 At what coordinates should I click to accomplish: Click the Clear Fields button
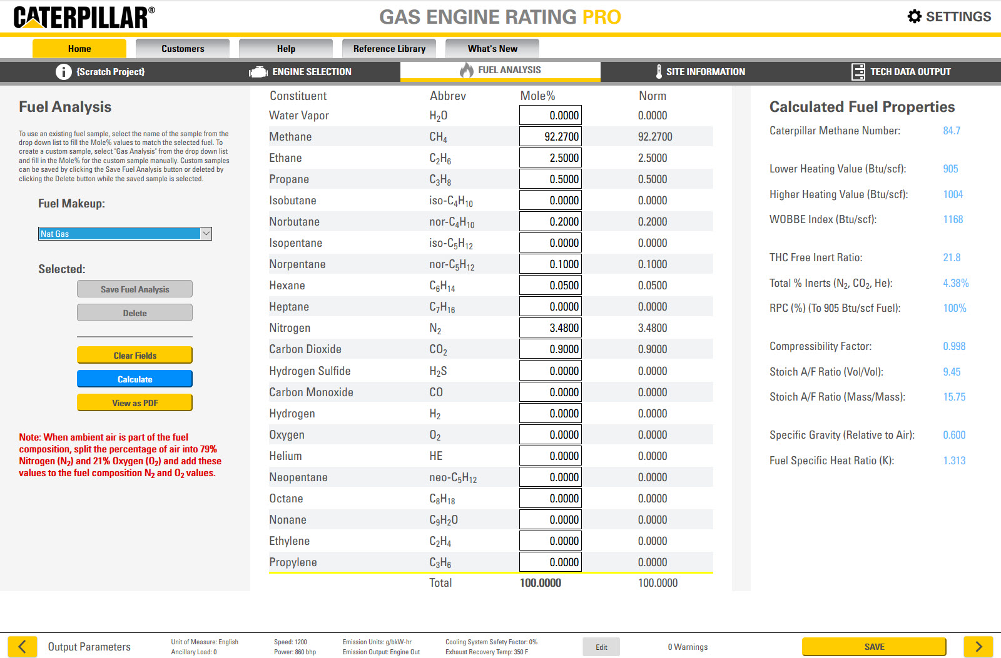135,356
